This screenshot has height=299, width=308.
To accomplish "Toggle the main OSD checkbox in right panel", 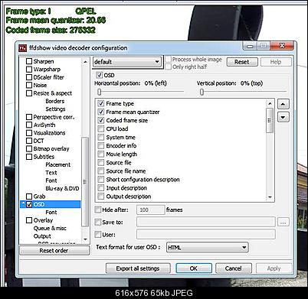I will [99, 75].
